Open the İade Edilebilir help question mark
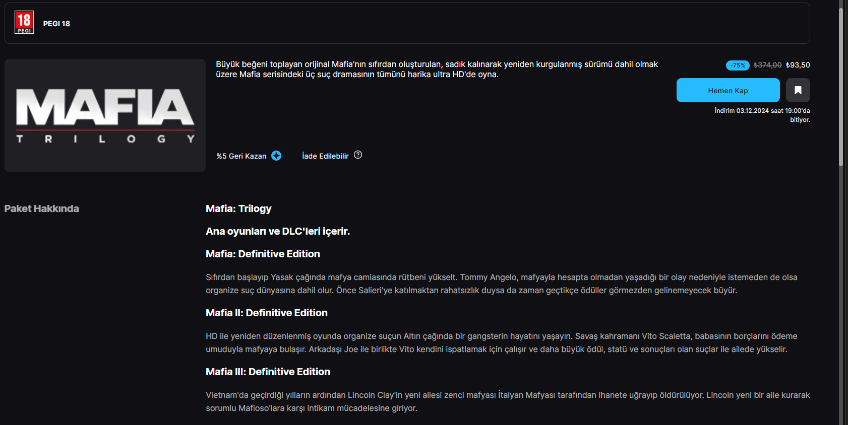The image size is (848, 425). pyautogui.click(x=358, y=155)
